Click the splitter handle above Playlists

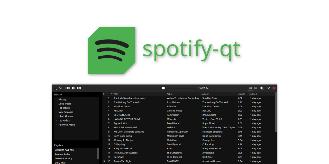click(77, 142)
